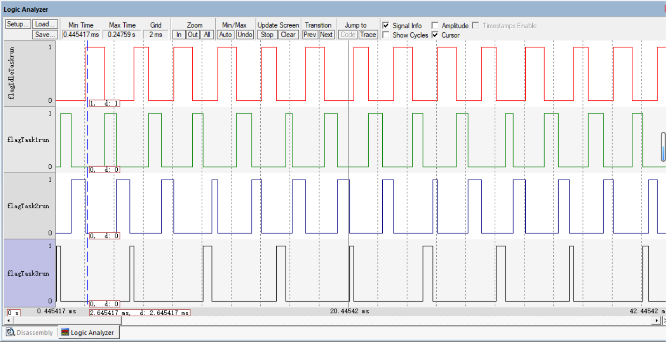Click the cursor time readout 2.645417 ms
The width and height of the screenshot is (666, 342).
click(140, 312)
